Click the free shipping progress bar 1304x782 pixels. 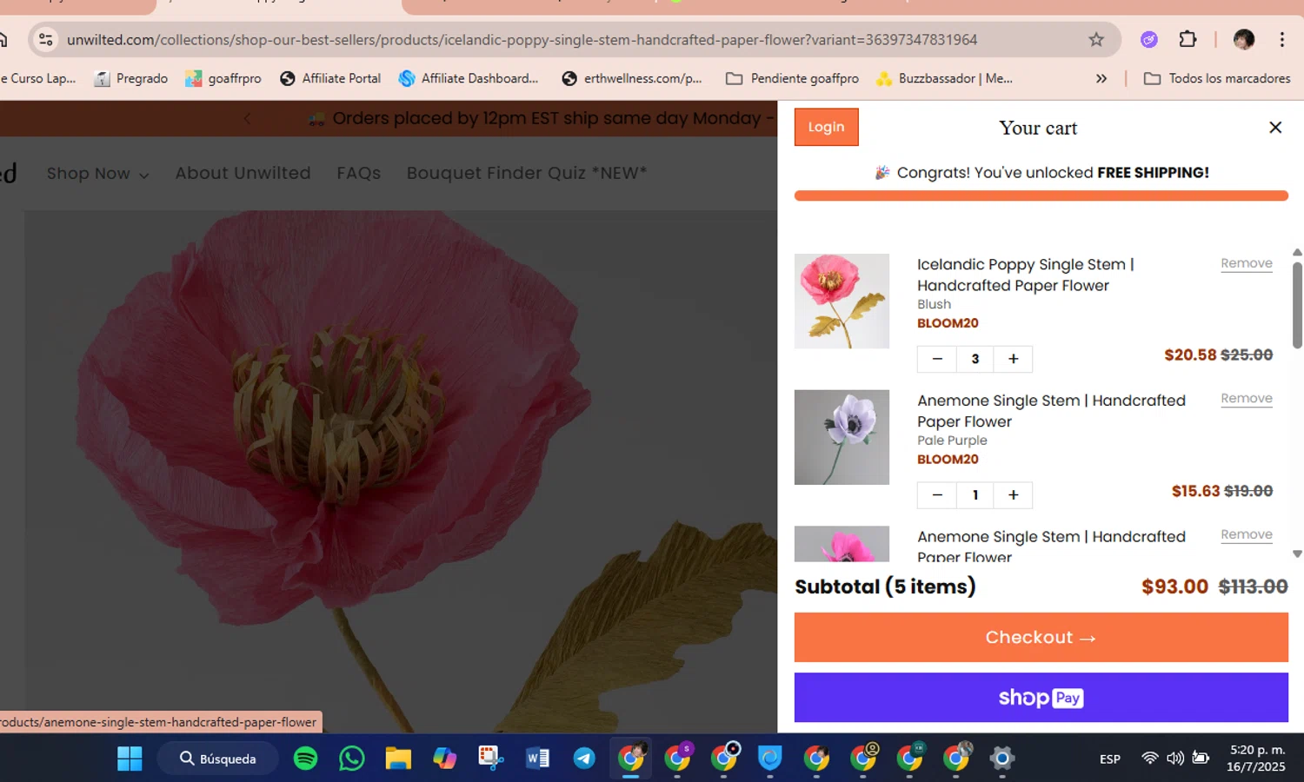(x=1041, y=195)
